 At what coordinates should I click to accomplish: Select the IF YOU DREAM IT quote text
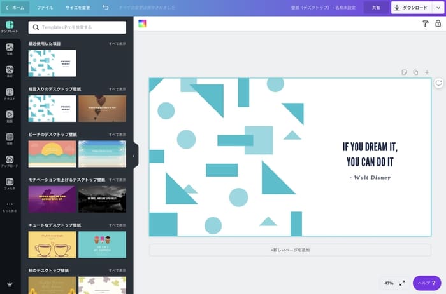(370, 154)
